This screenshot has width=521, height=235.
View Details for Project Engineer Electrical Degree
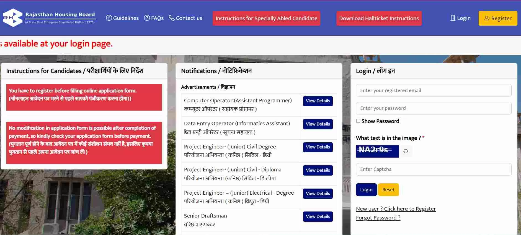318,194
